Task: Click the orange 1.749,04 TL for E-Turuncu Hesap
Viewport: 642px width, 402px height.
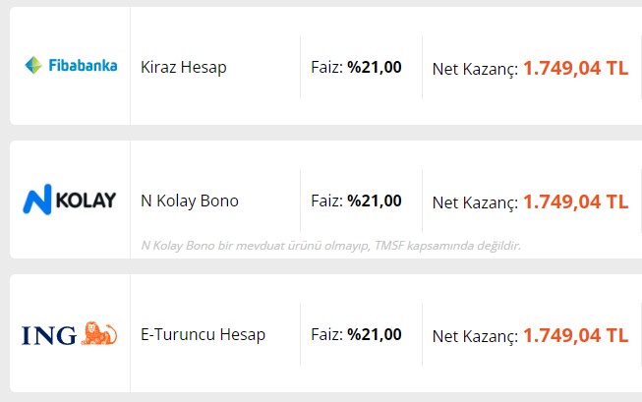Action: pos(575,334)
